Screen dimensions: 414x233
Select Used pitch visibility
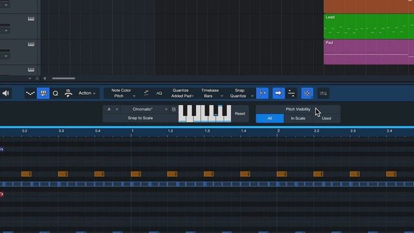click(326, 118)
